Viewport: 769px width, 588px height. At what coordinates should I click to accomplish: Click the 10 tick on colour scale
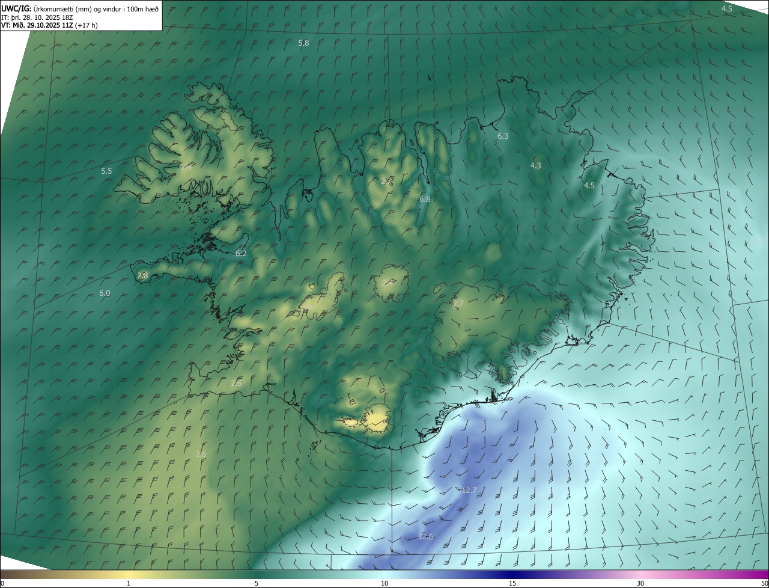click(x=384, y=583)
